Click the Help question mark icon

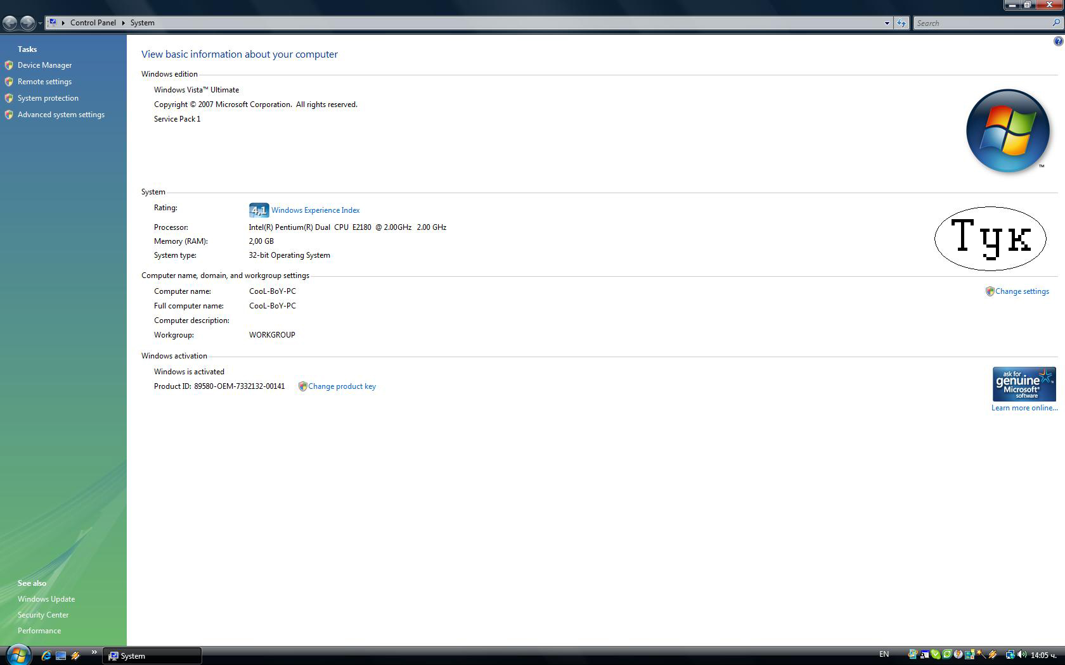1058,41
